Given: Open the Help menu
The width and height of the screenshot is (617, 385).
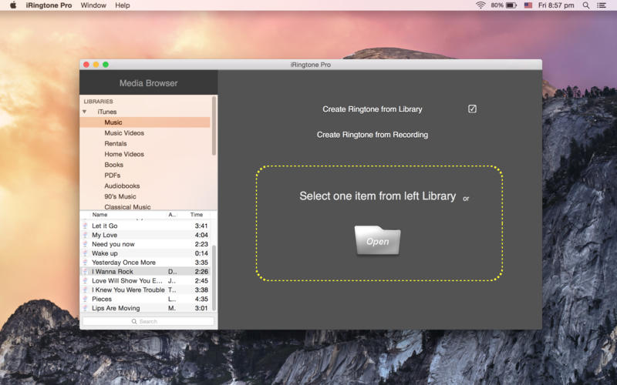Looking at the screenshot, I should point(123,5).
